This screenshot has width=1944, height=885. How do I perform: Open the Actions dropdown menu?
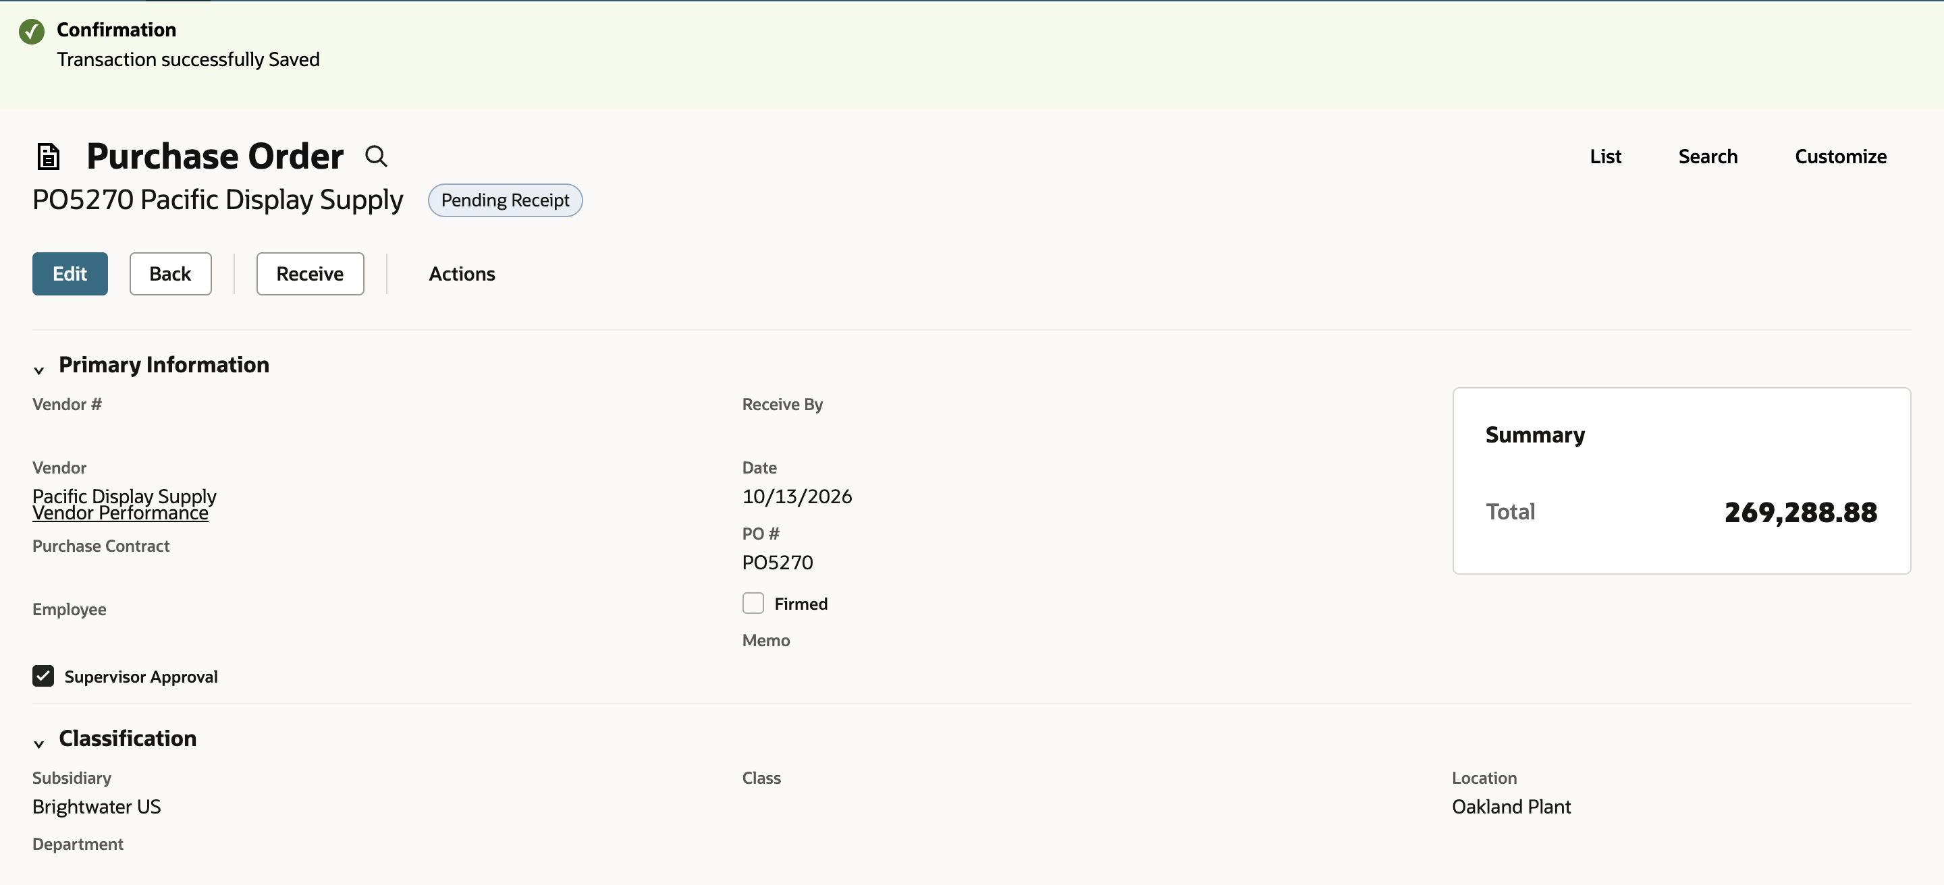462,274
